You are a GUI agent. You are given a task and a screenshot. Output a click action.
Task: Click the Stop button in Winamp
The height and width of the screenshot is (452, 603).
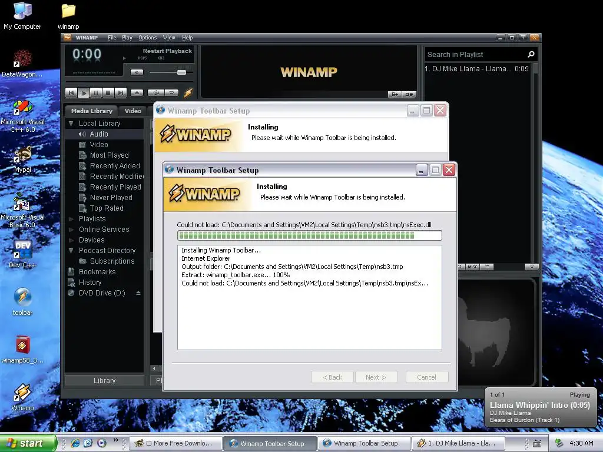[108, 92]
